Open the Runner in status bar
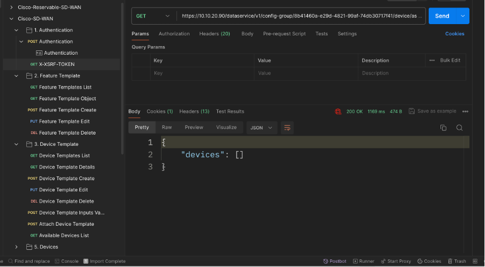The width and height of the screenshot is (485, 267). pos(363,261)
